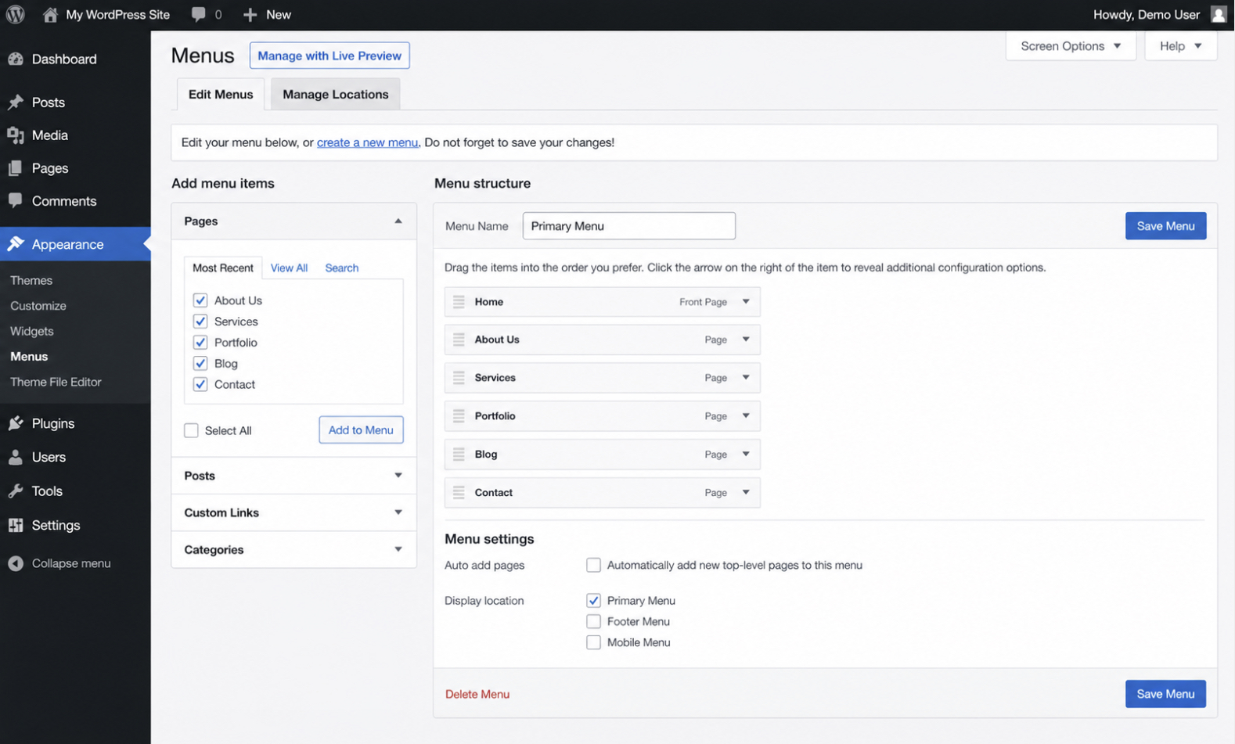The image size is (1235, 744).
Task: Click drag handle icon of Contact item
Action: point(459,493)
